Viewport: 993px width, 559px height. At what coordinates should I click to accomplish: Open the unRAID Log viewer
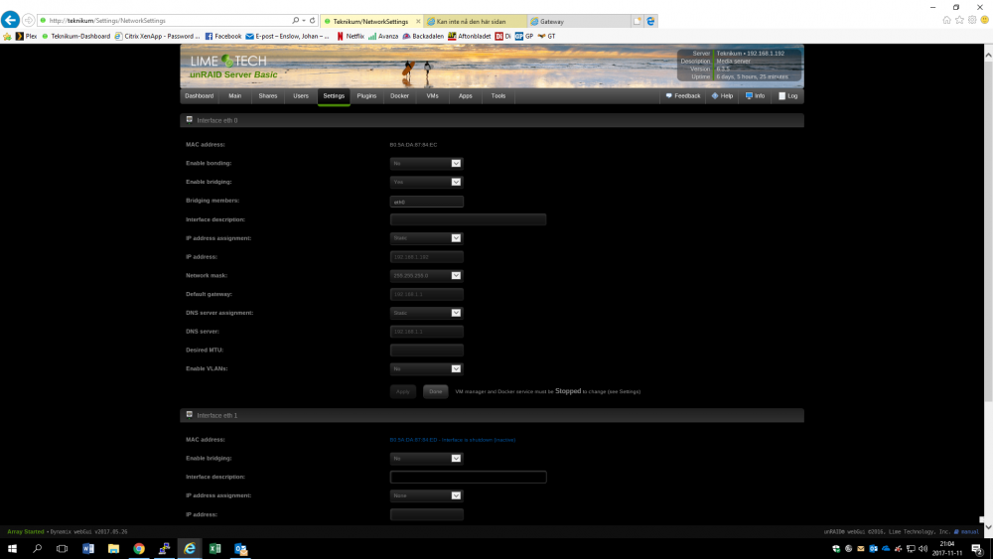pyautogui.click(x=787, y=96)
